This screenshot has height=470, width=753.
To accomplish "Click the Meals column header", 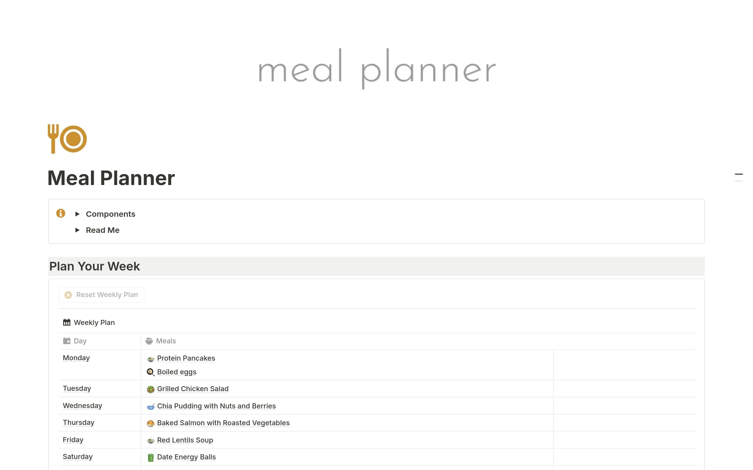I will click(166, 341).
